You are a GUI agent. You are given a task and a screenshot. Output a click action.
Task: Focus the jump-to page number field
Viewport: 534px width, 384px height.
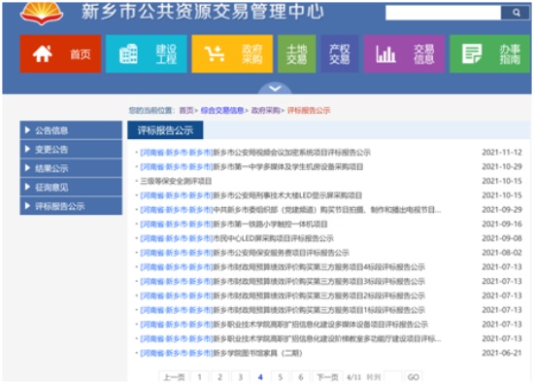click(392, 377)
